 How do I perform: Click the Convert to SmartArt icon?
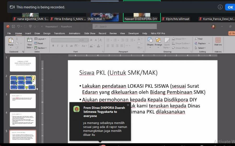click(x=139, y=48)
